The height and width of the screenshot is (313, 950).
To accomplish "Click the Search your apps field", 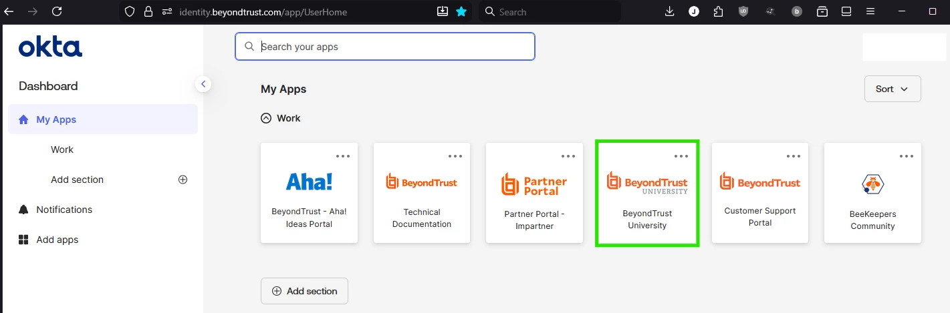I will pyautogui.click(x=385, y=47).
